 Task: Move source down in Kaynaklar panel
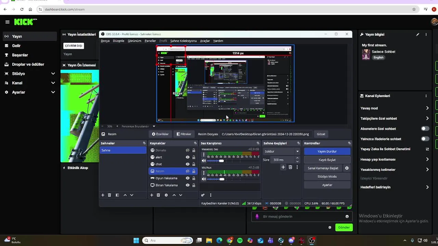click(x=180, y=195)
